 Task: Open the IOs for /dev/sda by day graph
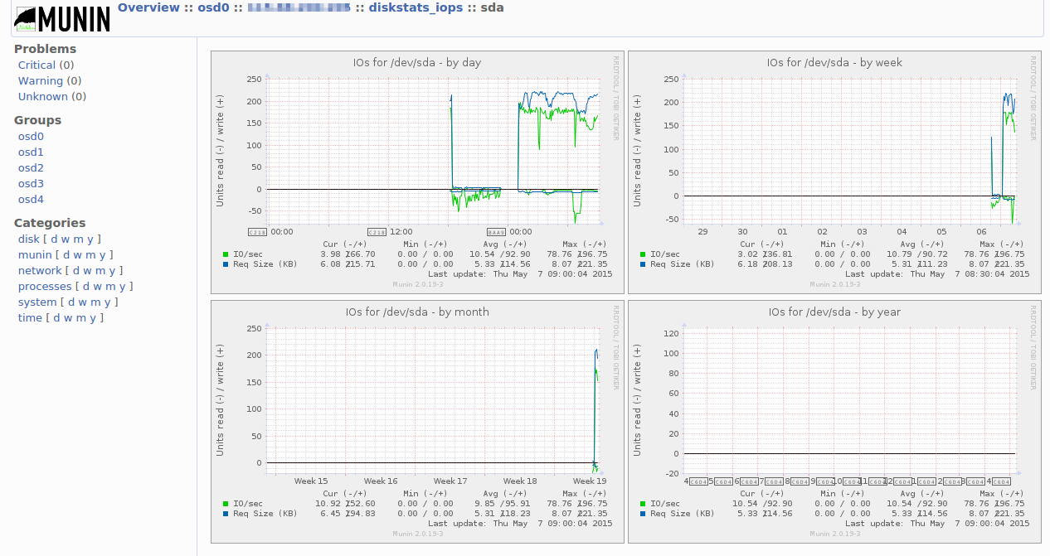(x=417, y=172)
